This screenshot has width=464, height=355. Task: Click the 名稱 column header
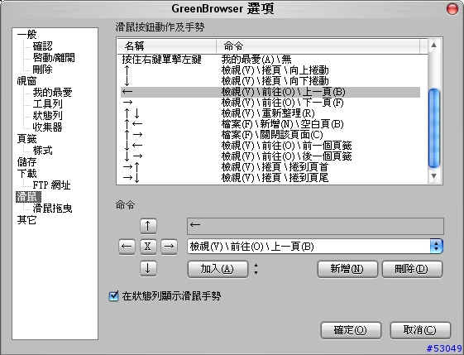pyautogui.click(x=167, y=46)
